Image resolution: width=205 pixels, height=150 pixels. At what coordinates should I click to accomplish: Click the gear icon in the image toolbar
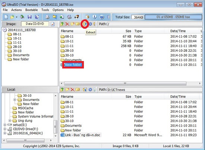tap(90, 24)
